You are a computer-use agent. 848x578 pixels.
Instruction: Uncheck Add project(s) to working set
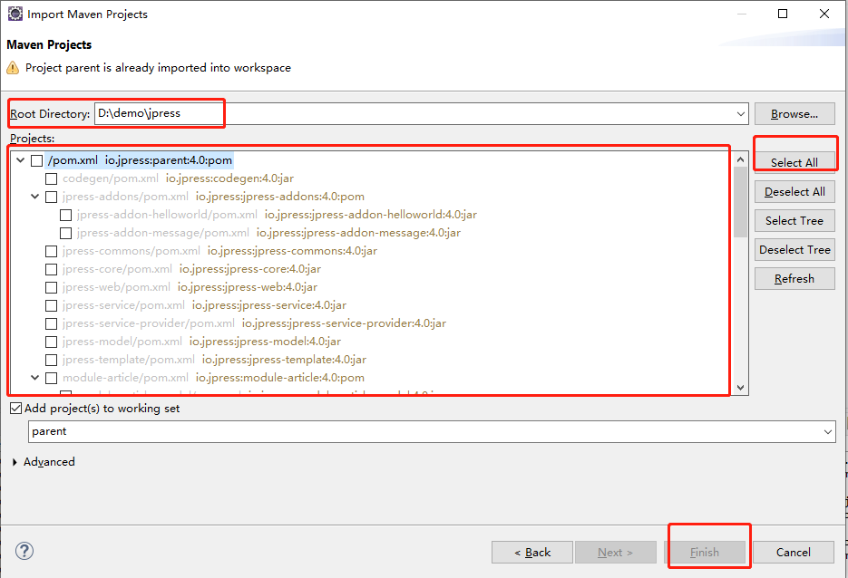tap(16, 409)
